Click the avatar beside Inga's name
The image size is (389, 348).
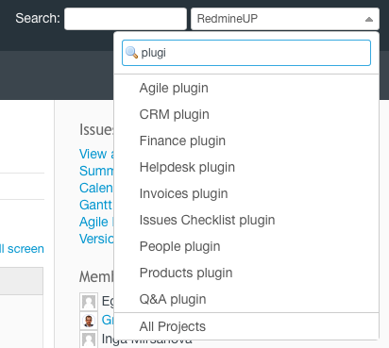(x=89, y=340)
